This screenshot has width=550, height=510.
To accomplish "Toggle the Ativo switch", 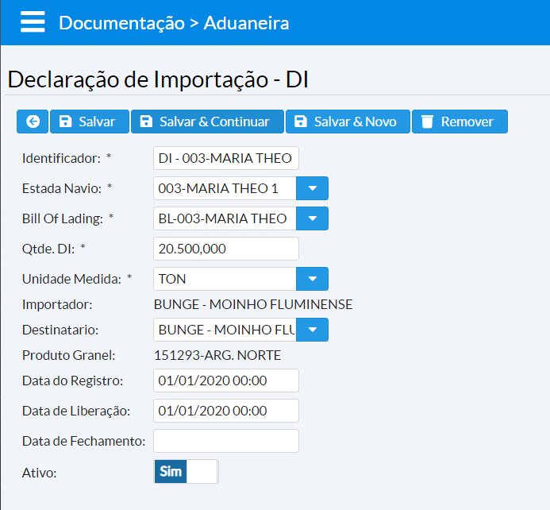I will 186,471.
